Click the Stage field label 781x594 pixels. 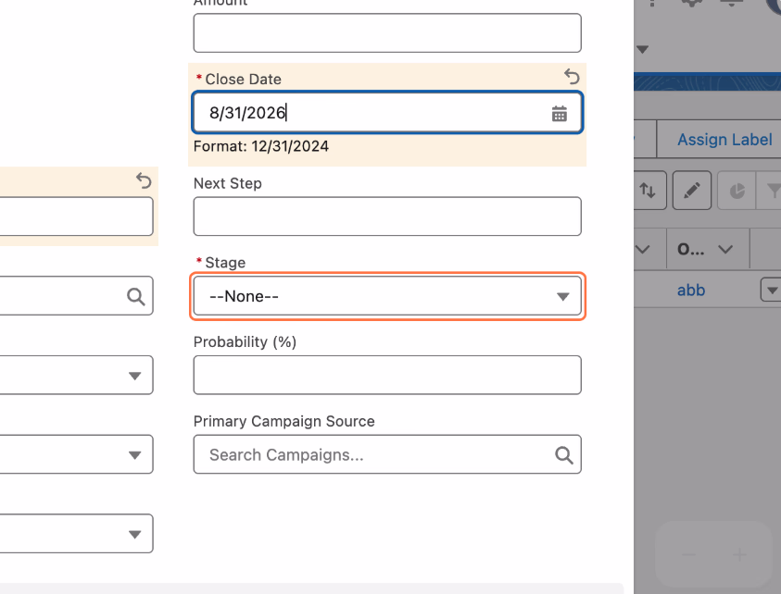[225, 263]
